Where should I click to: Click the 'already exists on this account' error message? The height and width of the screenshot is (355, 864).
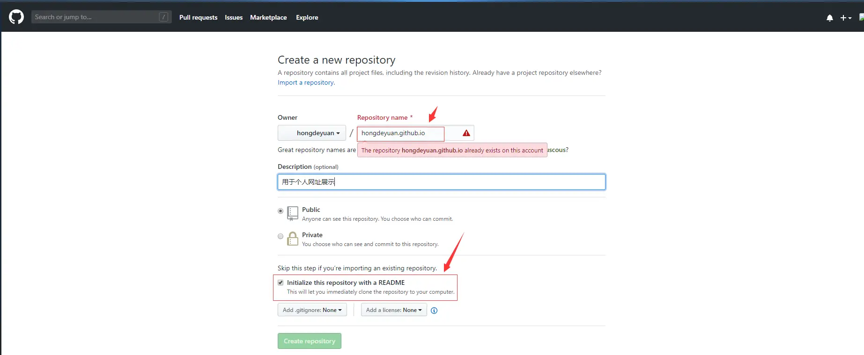[452, 151]
